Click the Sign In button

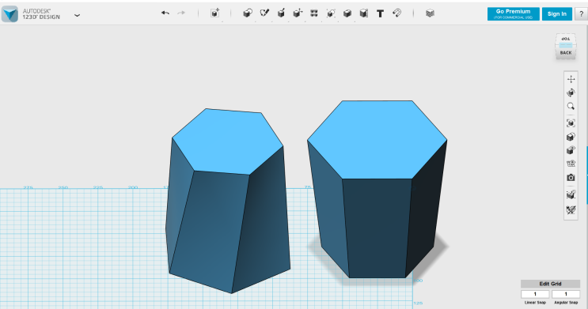[557, 14]
